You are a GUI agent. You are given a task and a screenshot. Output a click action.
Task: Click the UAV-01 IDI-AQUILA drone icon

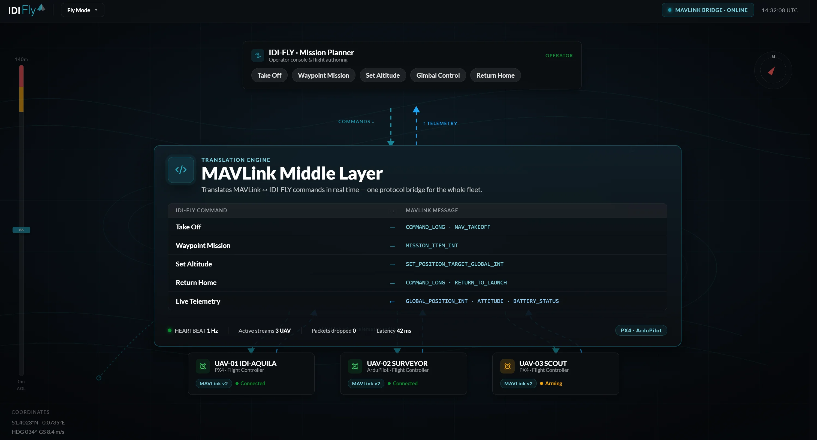click(x=203, y=366)
